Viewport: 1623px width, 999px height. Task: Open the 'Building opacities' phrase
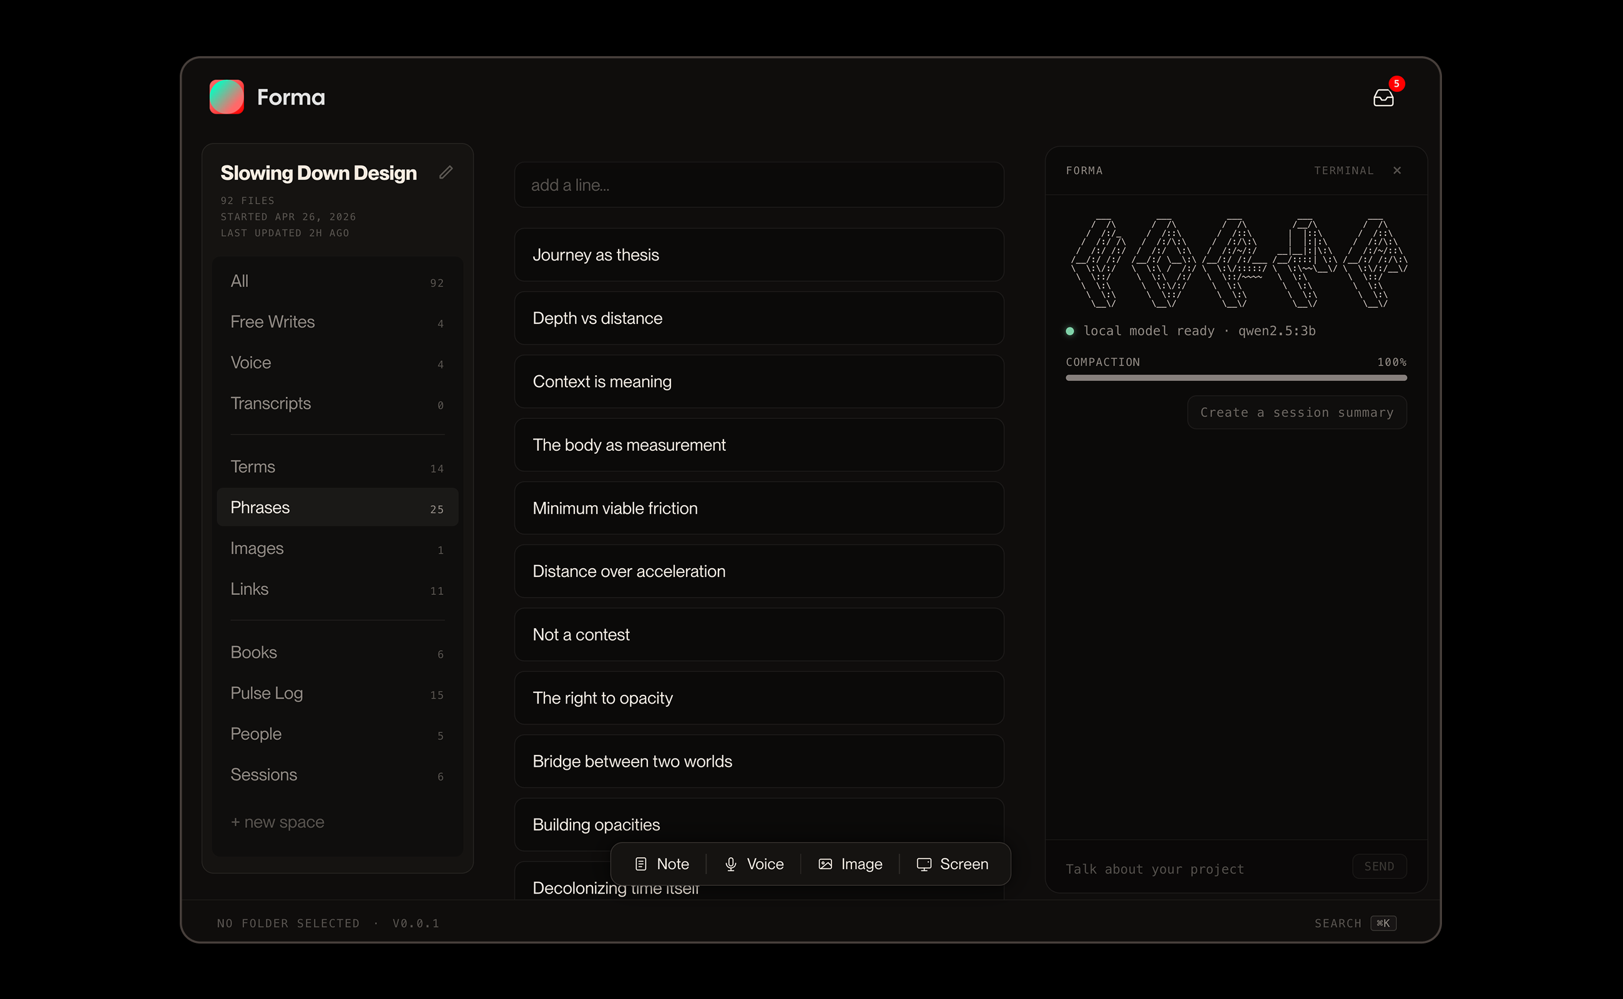pos(759,825)
